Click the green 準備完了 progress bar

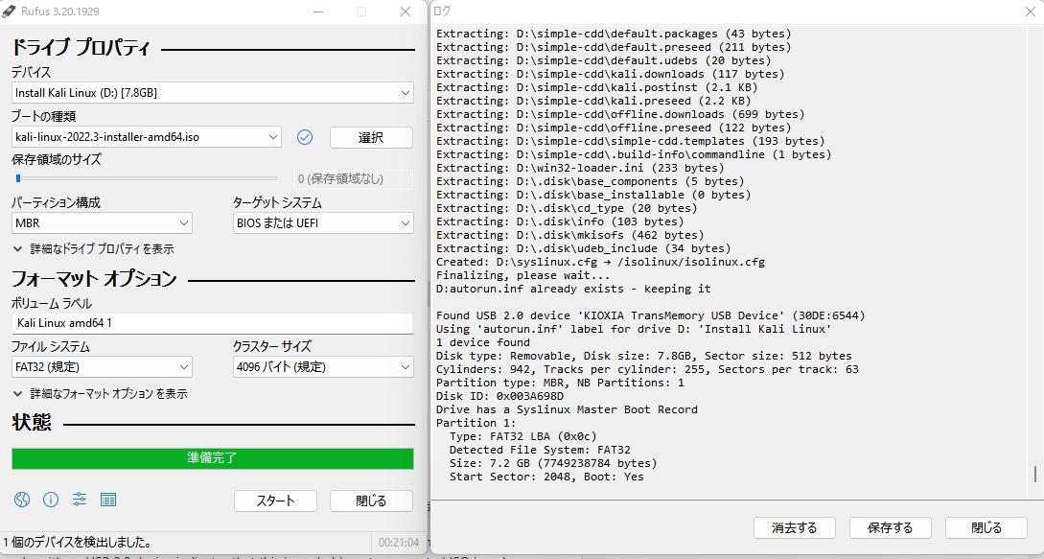[x=213, y=458]
